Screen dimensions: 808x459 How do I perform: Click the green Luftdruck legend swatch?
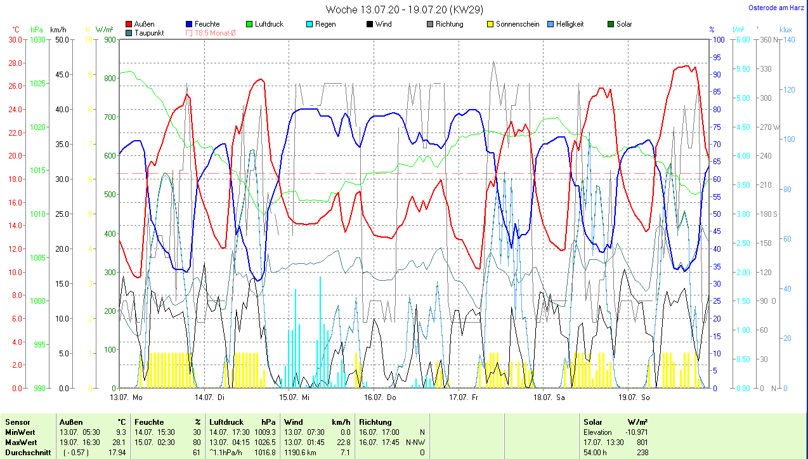coord(249,24)
